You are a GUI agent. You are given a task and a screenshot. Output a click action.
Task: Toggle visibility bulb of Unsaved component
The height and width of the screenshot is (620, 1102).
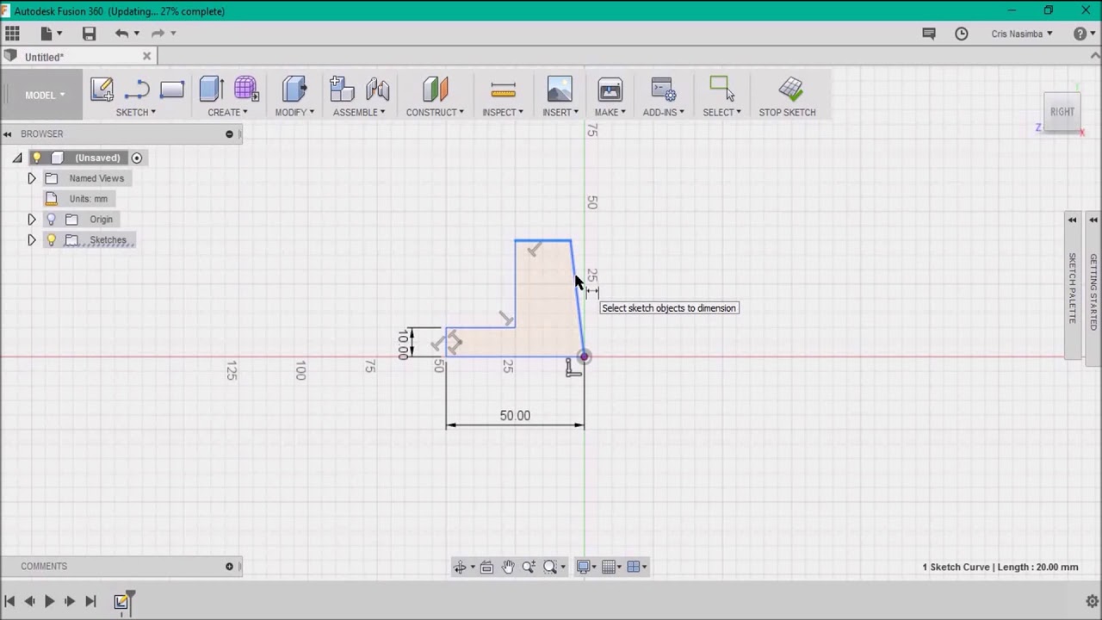tap(37, 158)
